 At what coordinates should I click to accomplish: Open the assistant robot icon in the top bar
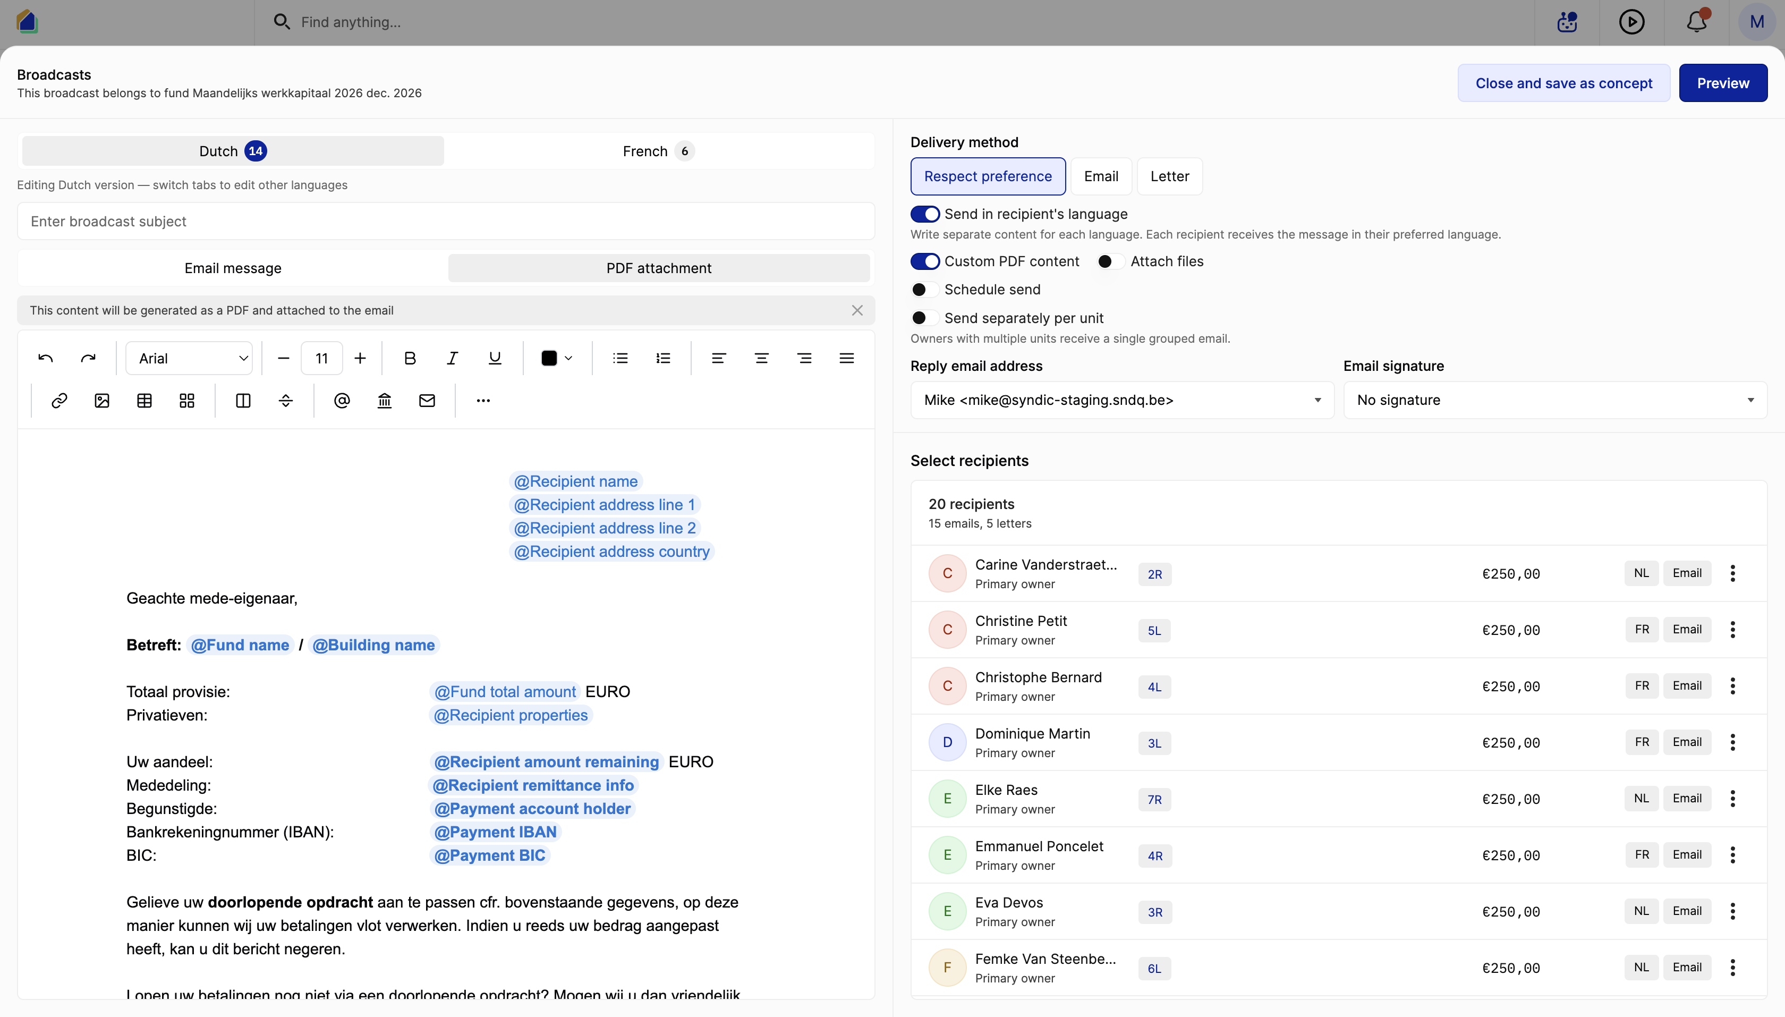(x=1567, y=22)
